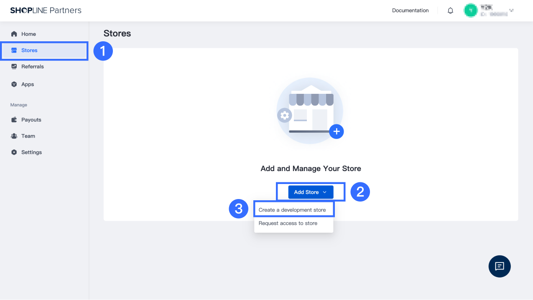The height and width of the screenshot is (300, 533).
Task: Expand the gear icon on the storefront graphic
Action: 284,116
